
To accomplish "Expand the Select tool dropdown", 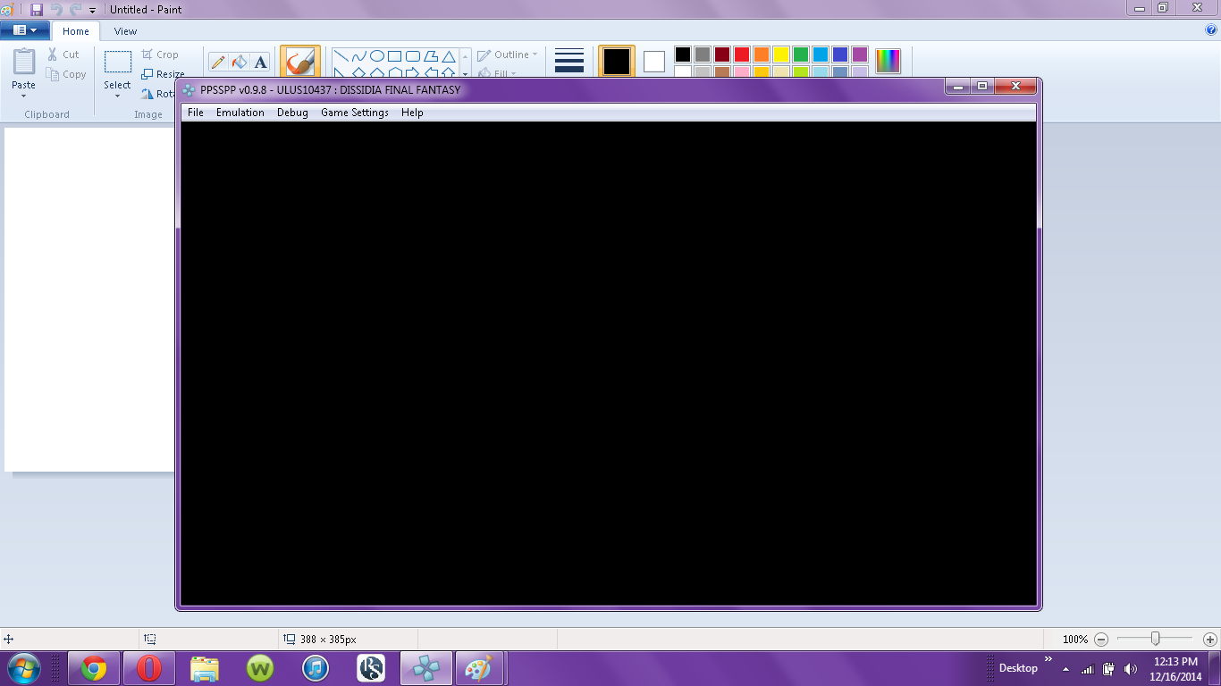I will [117, 96].
